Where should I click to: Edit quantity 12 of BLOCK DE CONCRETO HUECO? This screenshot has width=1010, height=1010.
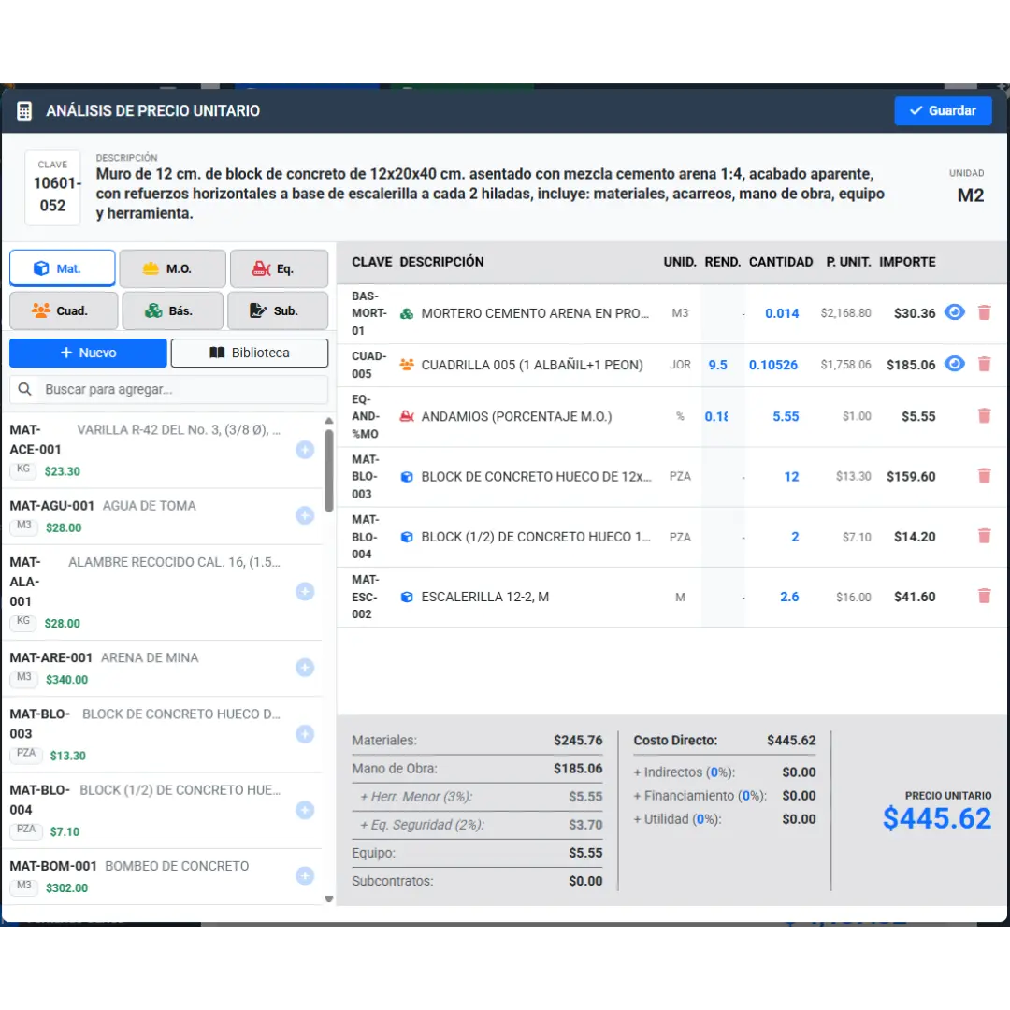pyautogui.click(x=791, y=477)
